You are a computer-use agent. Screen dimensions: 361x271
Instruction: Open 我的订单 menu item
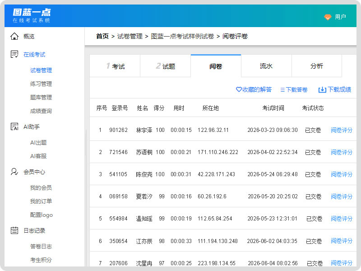pyautogui.click(x=41, y=201)
